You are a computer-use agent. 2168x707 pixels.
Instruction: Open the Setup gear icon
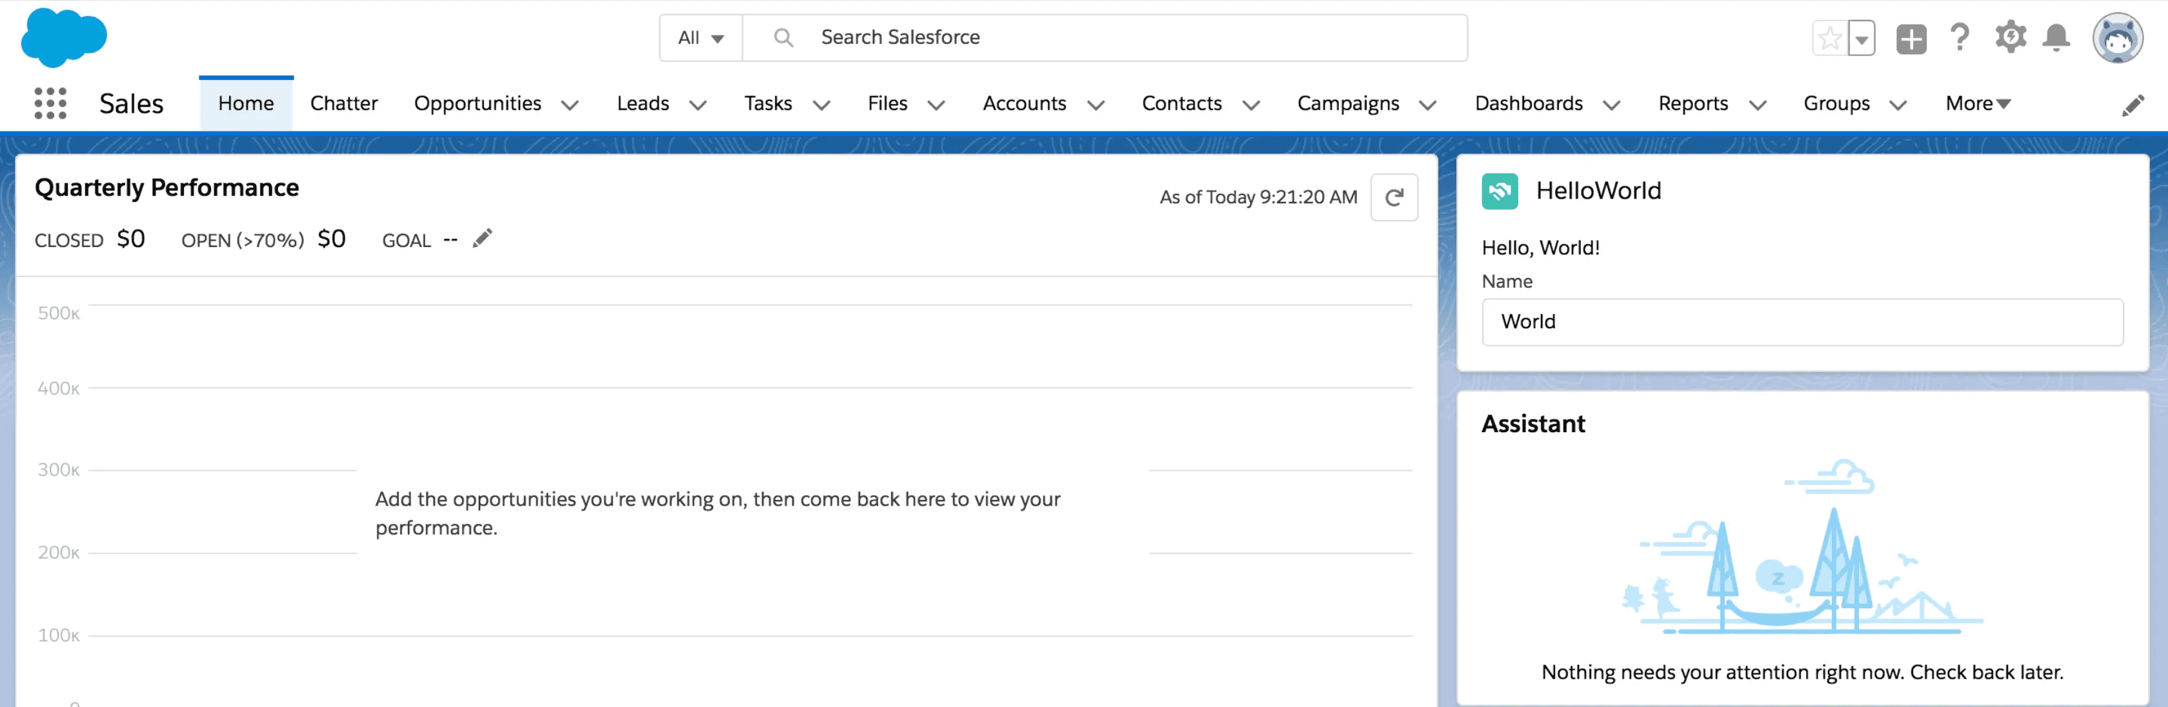click(x=2010, y=38)
